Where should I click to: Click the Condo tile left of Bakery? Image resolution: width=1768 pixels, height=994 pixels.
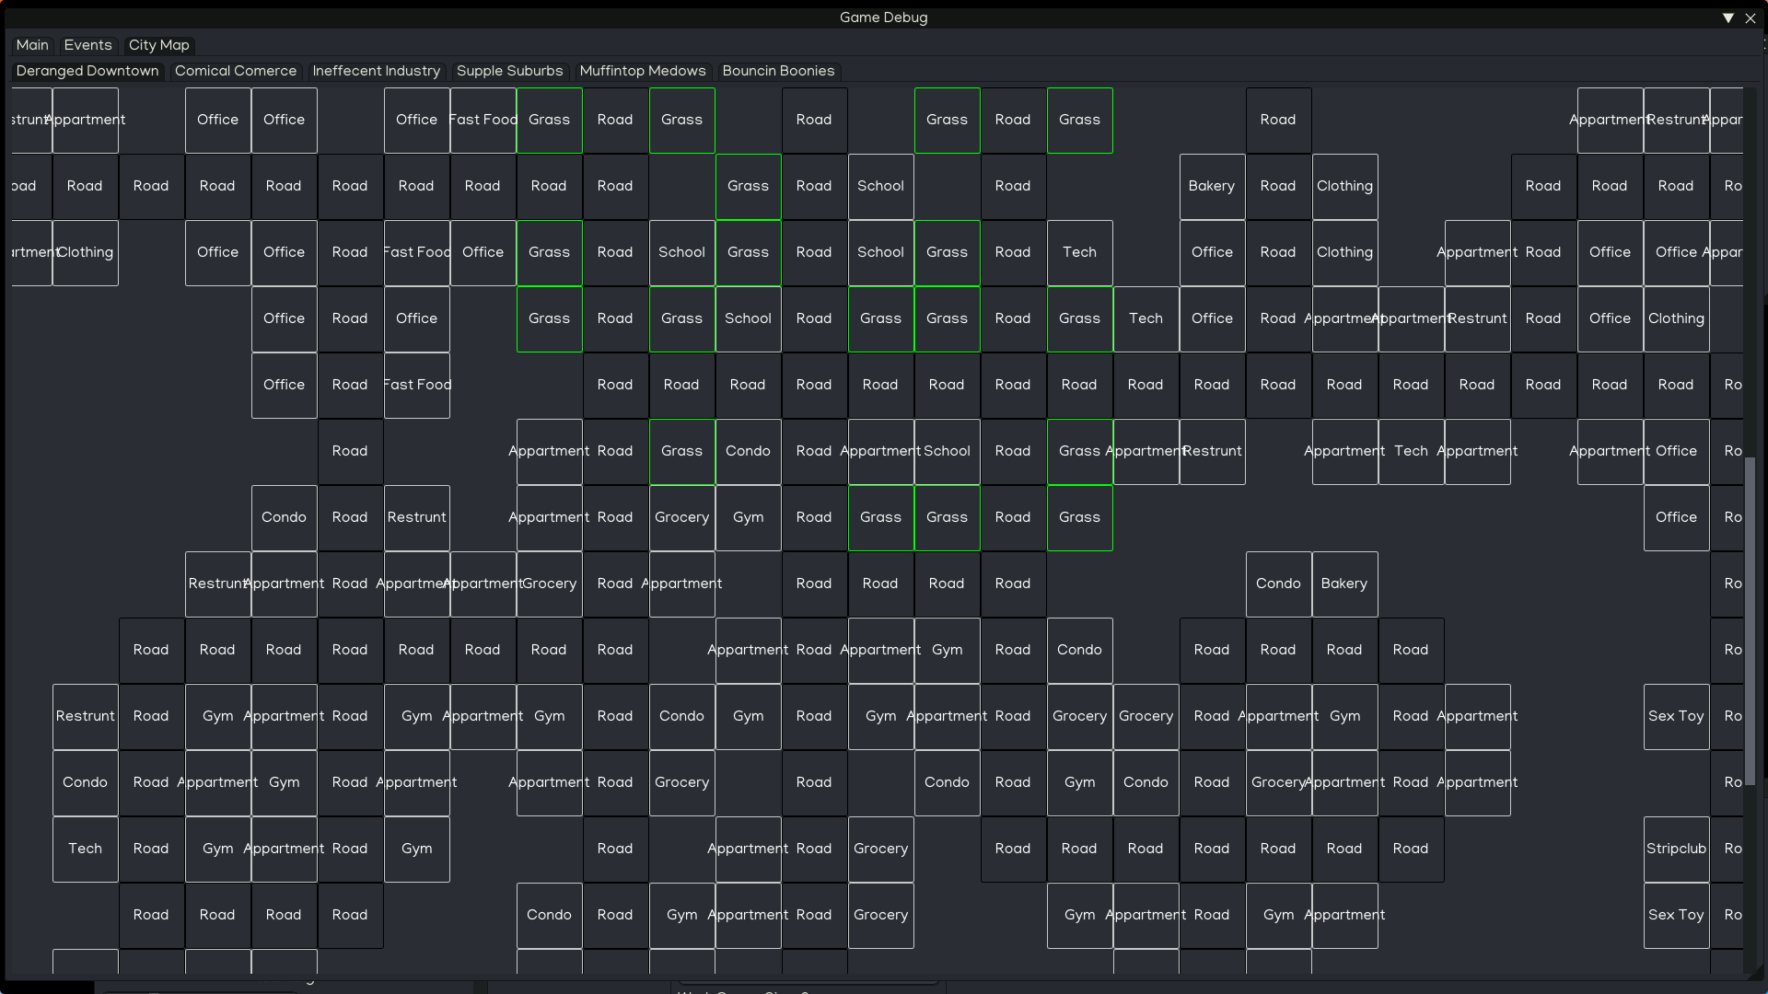click(x=1278, y=584)
